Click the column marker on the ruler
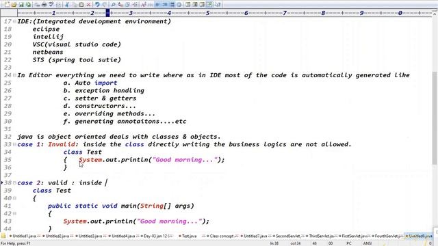 click(x=107, y=13)
